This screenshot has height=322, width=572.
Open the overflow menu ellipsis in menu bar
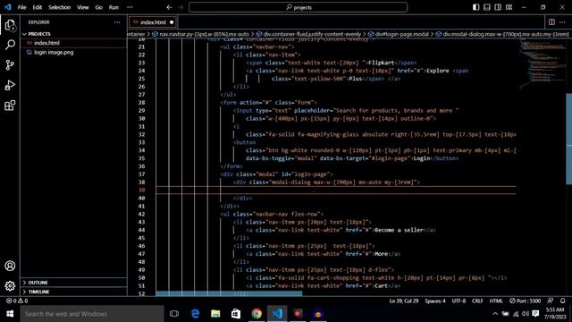point(130,7)
